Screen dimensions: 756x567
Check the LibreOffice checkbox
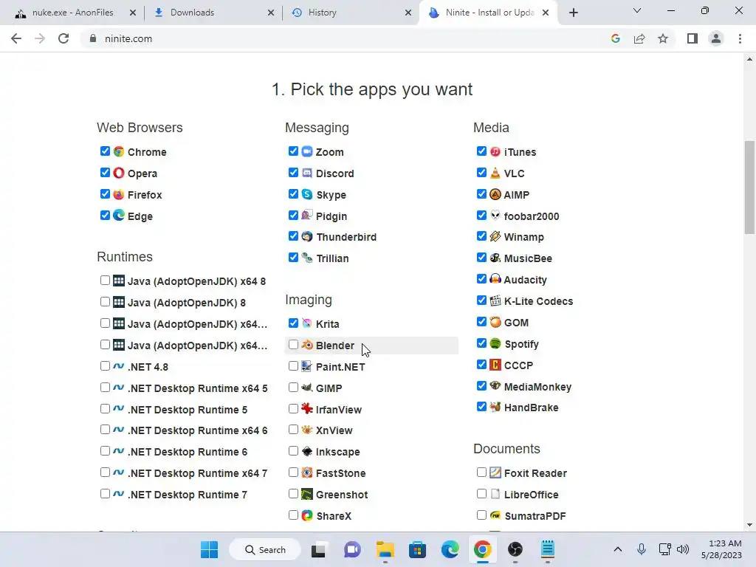point(481,494)
